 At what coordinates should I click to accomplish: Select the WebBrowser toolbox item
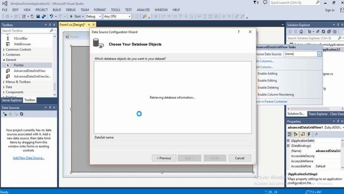click(x=22, y=44)
